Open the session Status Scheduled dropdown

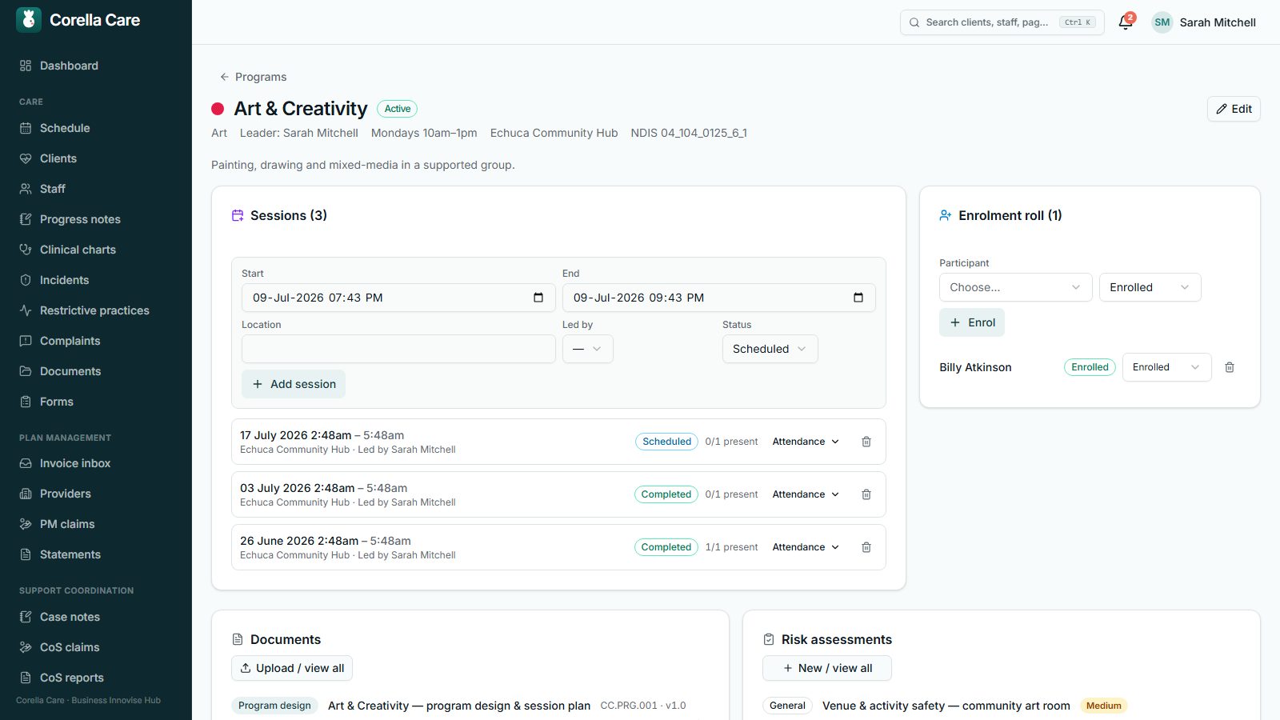(x=770, y=349)
